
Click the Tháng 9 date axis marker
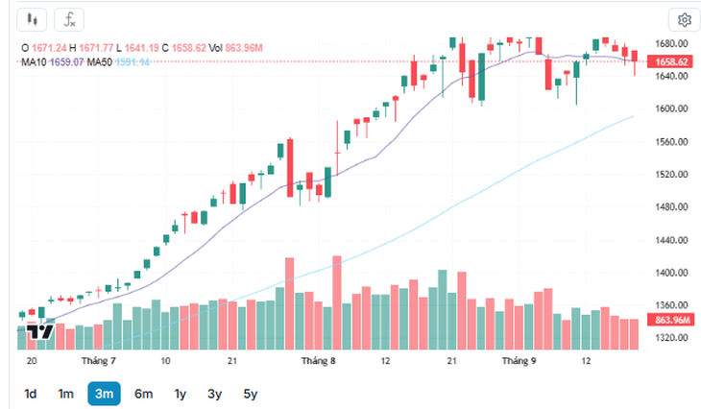pos(519,361)
